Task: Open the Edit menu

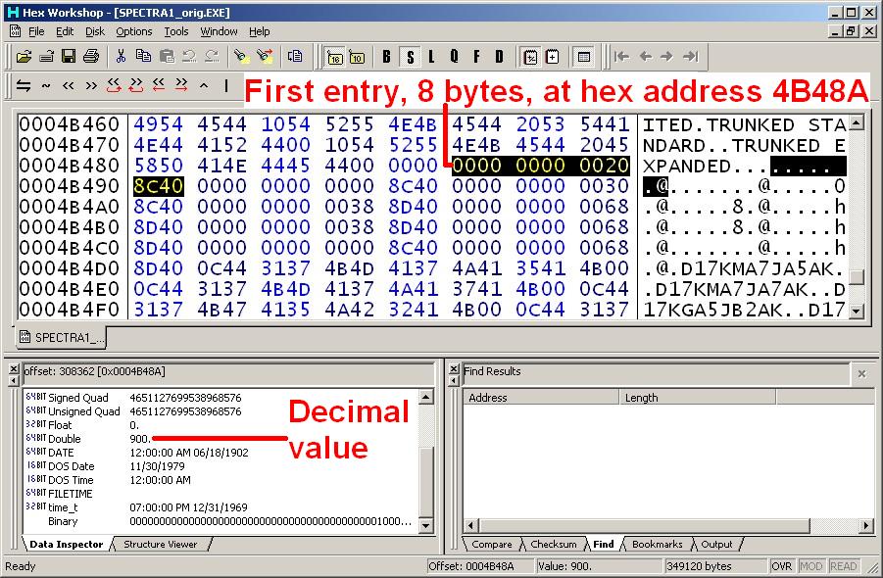Action: tap(65, 31)
